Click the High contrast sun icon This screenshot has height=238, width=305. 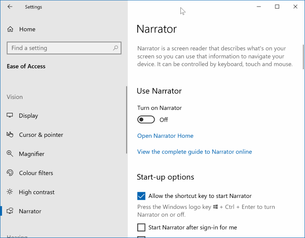pos(10,192)
